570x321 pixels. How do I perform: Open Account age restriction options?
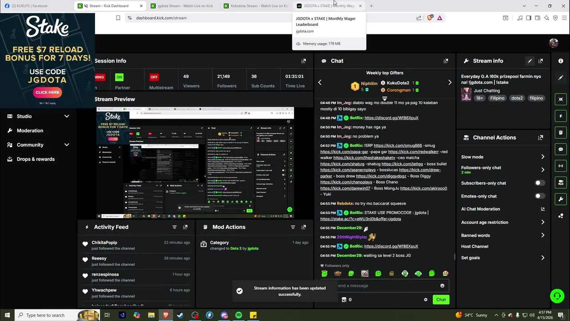click(x=503, y=222)
